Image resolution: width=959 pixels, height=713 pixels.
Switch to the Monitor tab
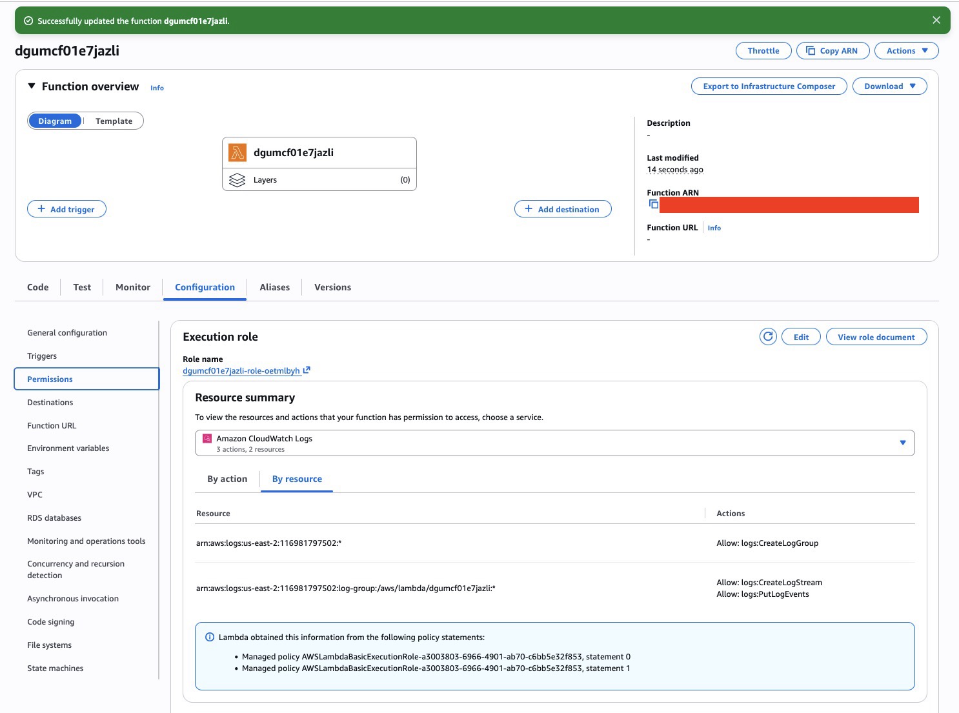(x=133, y=288)
